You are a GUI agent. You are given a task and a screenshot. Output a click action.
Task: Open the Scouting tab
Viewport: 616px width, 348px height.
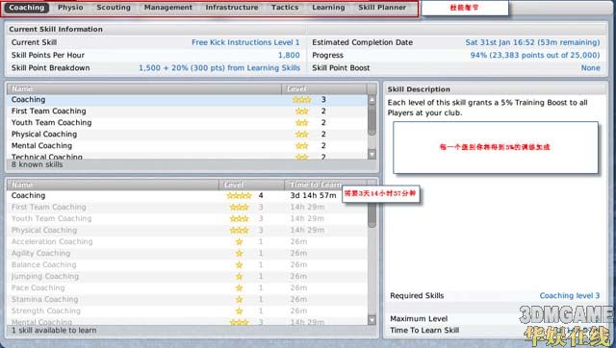[114, 8]
